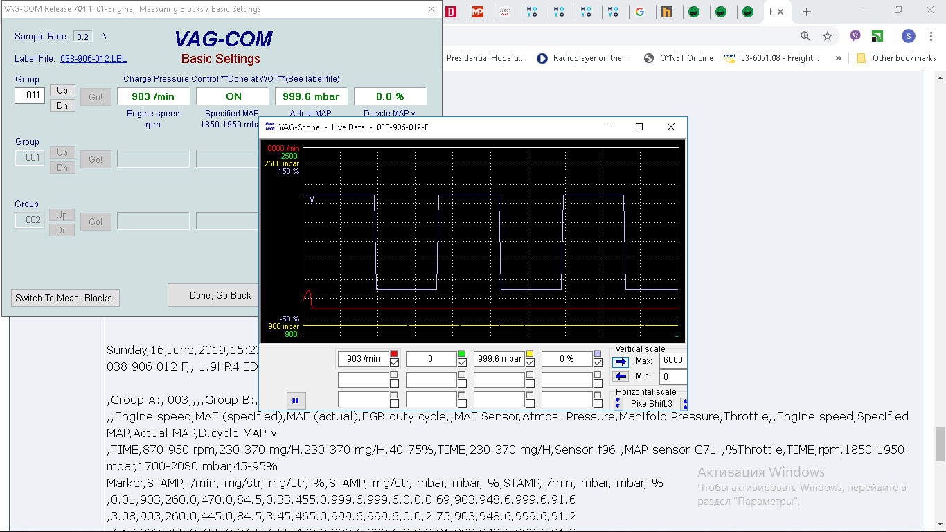
Task: Close the active Chrome tab
Action: click(781, 12)
